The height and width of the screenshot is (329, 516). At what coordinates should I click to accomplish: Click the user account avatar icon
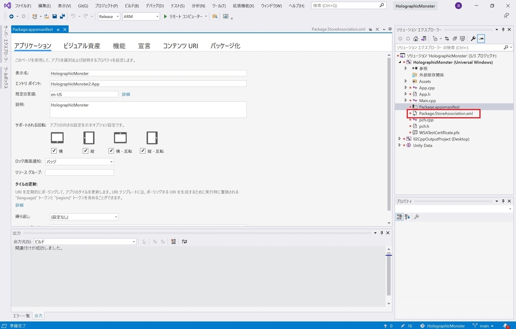(x=459, y=6)
